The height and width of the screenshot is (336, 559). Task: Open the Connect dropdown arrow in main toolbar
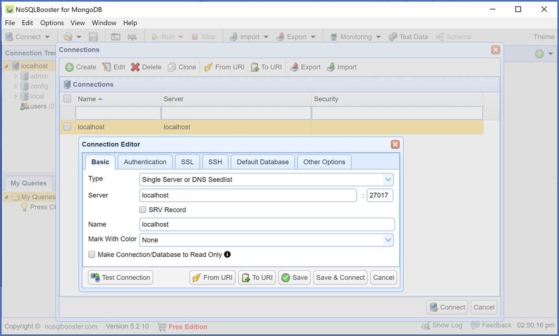[x=47, y=37]
